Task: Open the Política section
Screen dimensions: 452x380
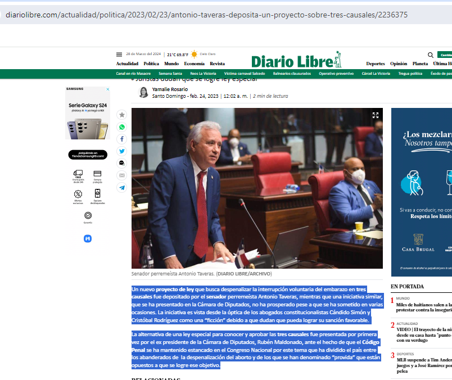Action: 151,64
